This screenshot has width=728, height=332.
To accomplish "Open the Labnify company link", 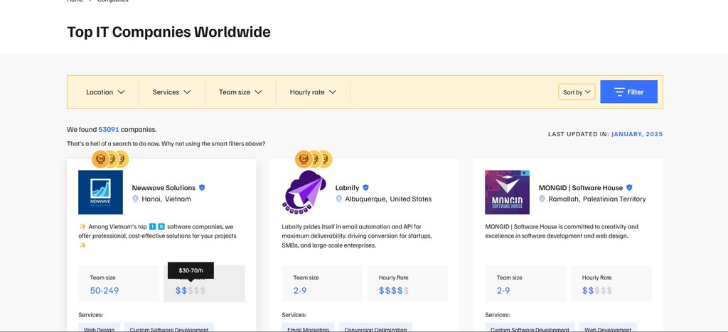I will (347, 187).
